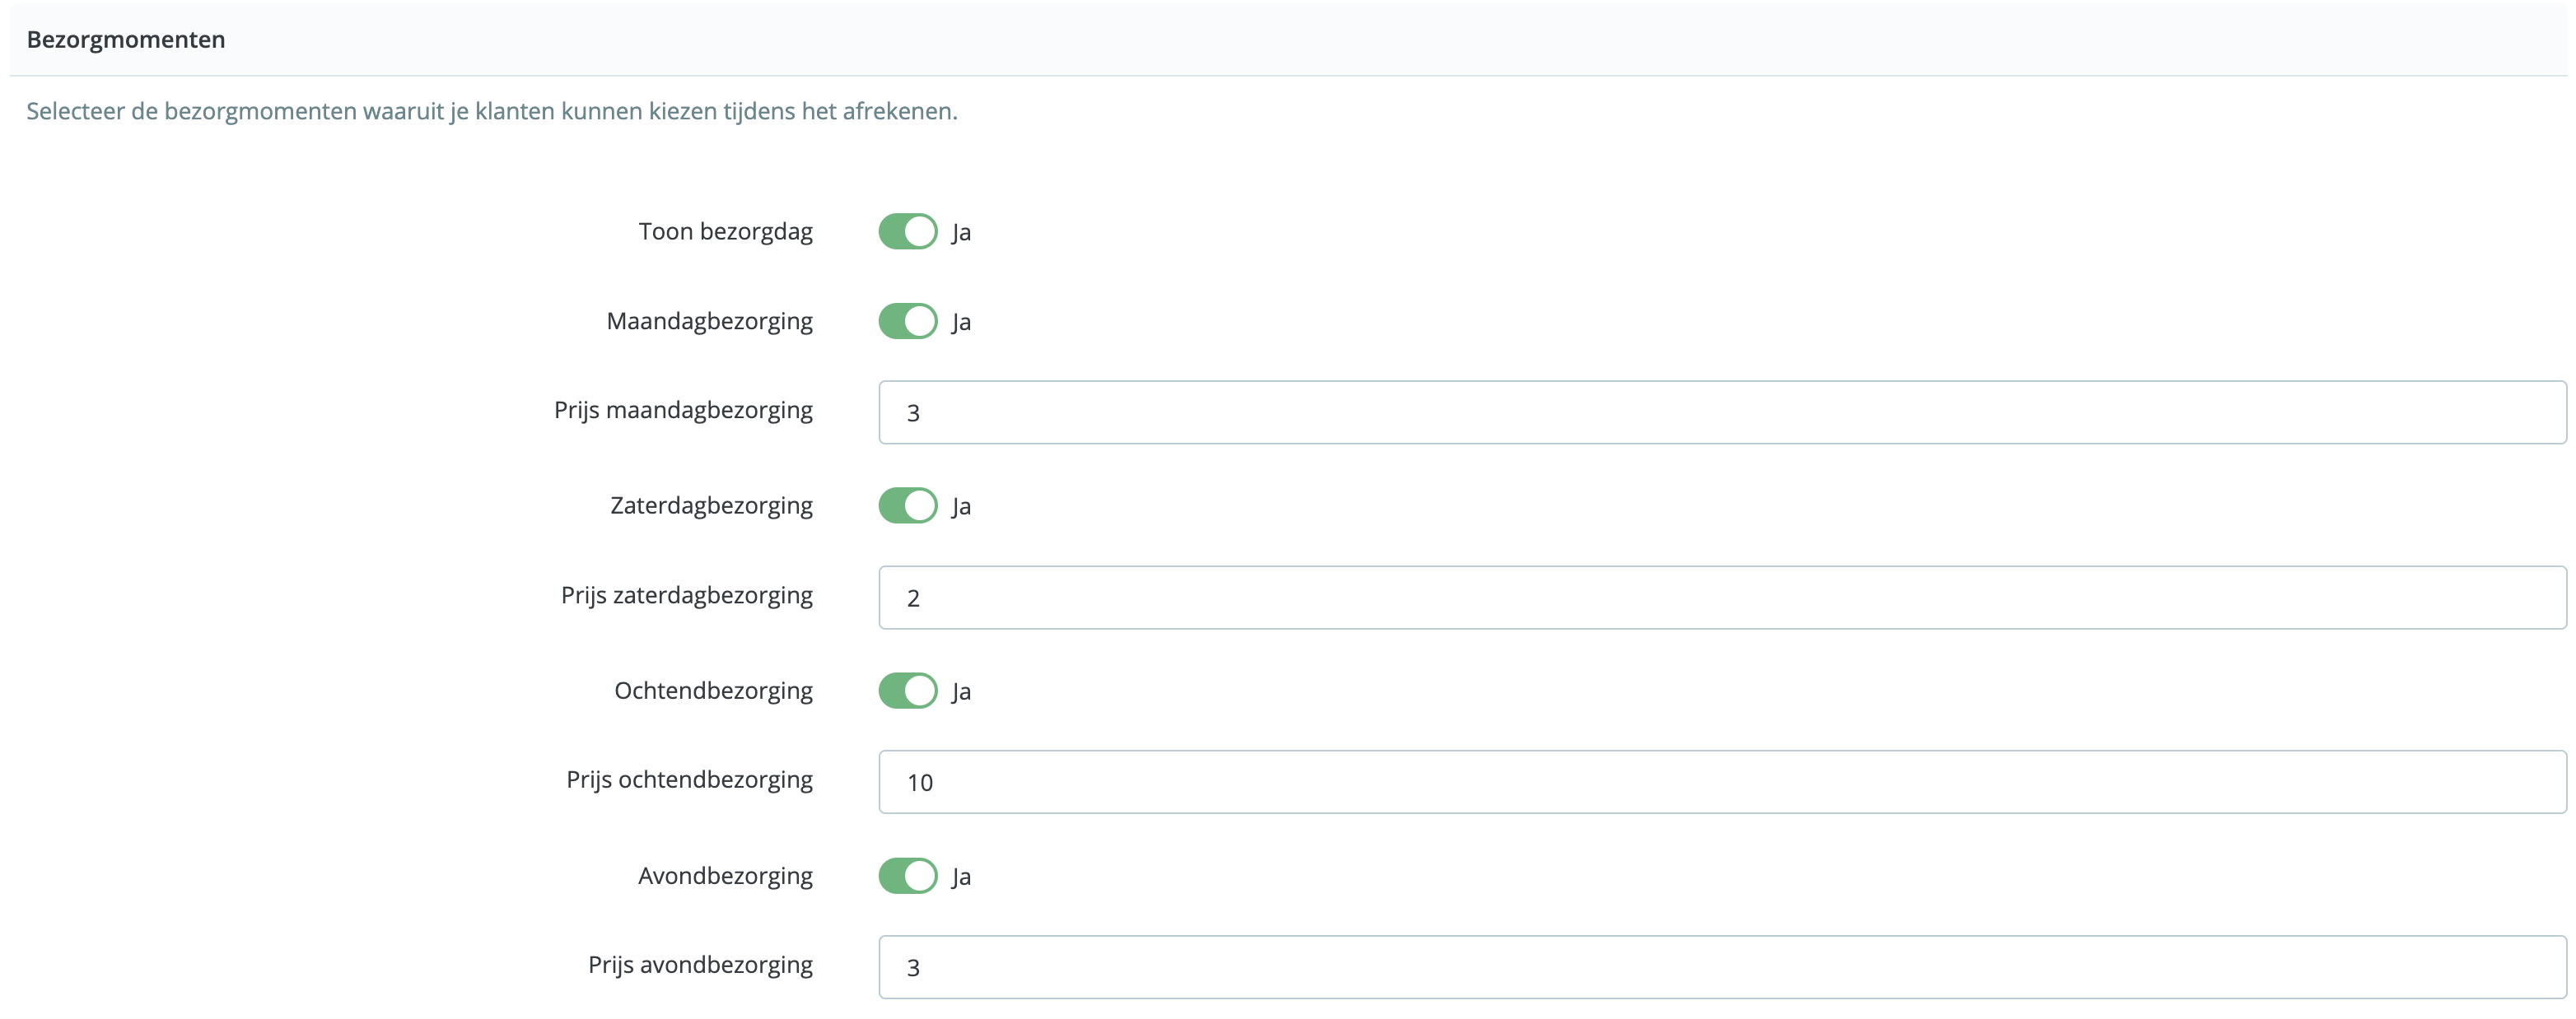Focus the Prijs zaterdagbezorging price field
This screenshot has width=2576, height=1019.
coord(1720,598)
